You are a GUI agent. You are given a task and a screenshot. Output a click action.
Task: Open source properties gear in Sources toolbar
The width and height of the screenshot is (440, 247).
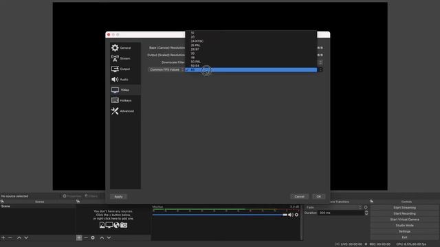[93, 238]
